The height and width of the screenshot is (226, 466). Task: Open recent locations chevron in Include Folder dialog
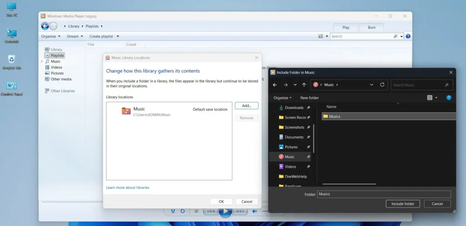pyautogui.click(x=295, y=85)
